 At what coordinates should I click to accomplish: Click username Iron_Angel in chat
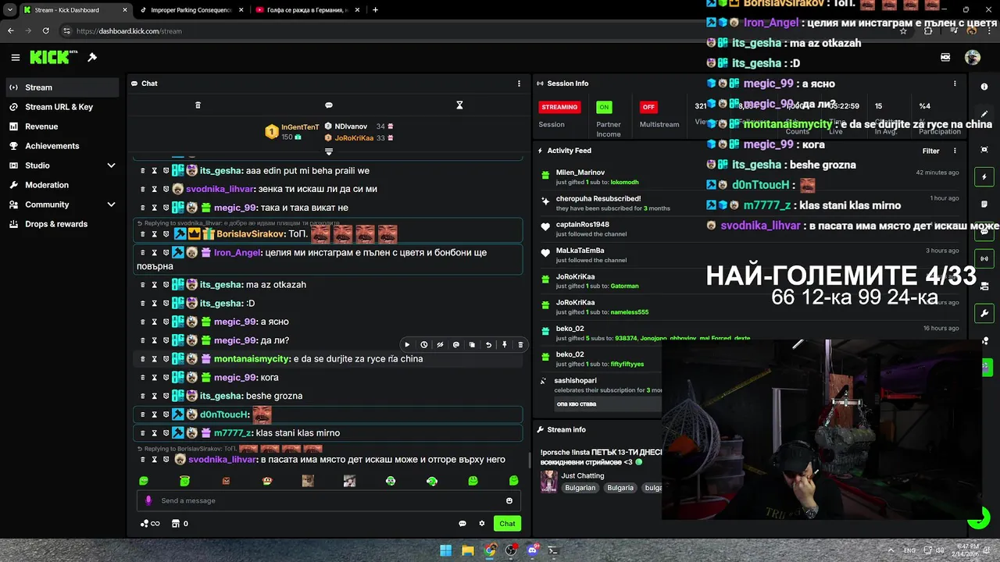[237, 253]
